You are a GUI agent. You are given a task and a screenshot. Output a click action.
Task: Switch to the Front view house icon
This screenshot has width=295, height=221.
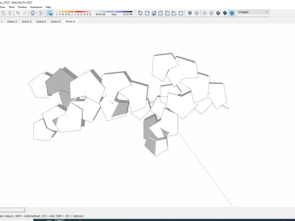(x=154, y=14)
